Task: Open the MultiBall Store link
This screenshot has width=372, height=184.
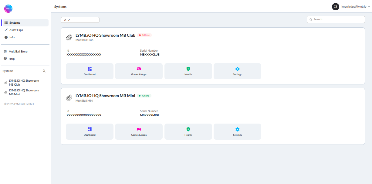Action: pyautogui.click(x=19, y=51)
